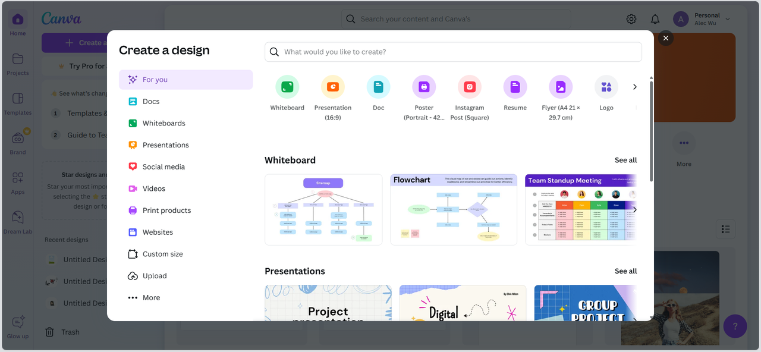The width and height of the screenshot is (761, 352).
Task: Select the Social media category
Action: coord(185,167)
